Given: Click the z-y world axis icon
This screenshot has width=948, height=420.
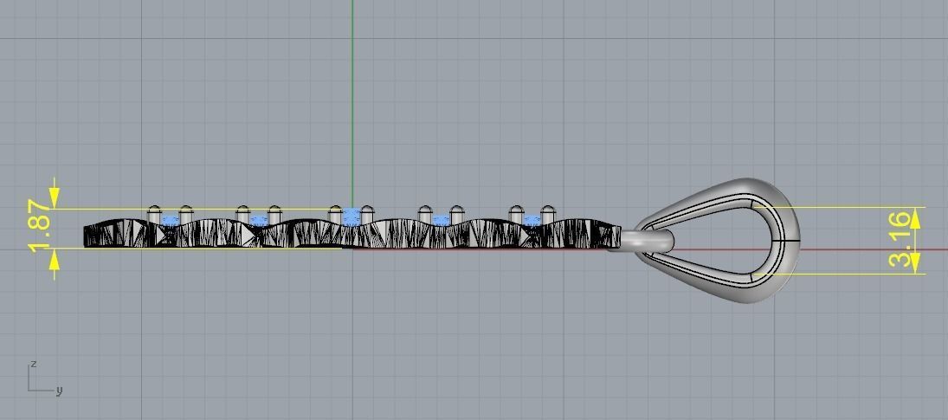Looking at the screenshot, I should tap(44, 378).
